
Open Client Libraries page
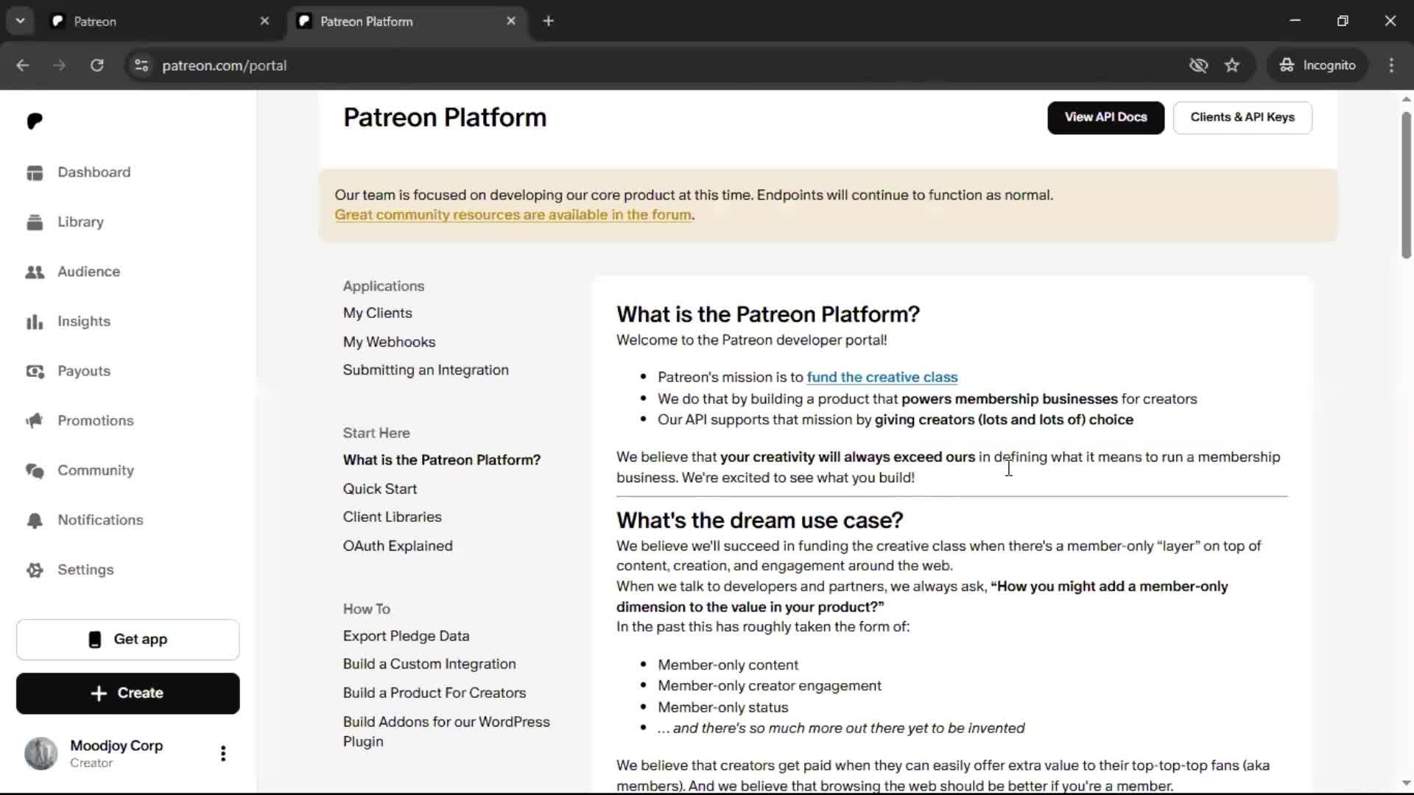[x=392, y=517]
